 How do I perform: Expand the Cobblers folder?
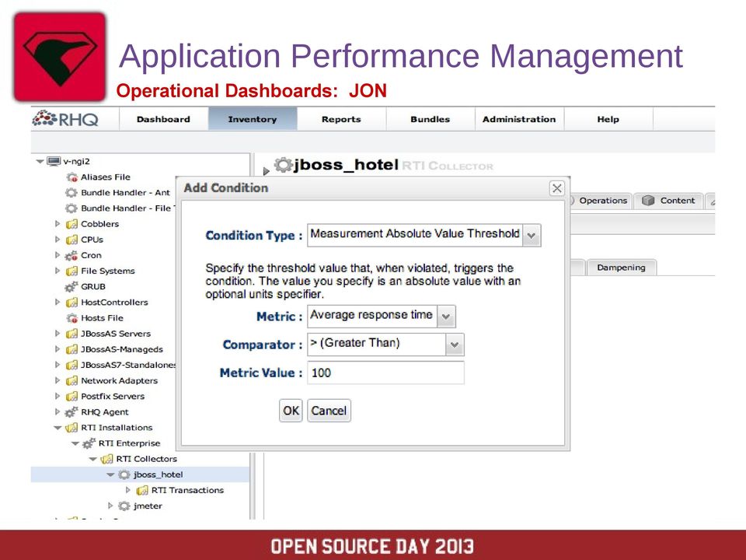click(58, 224)
